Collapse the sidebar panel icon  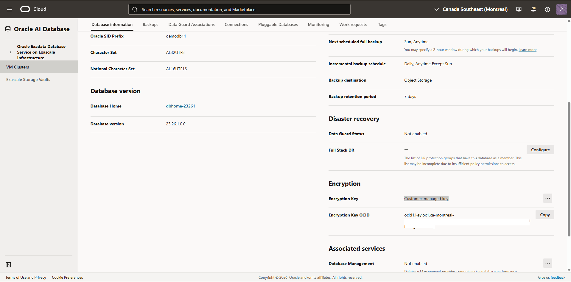click(x=8, y=265)
